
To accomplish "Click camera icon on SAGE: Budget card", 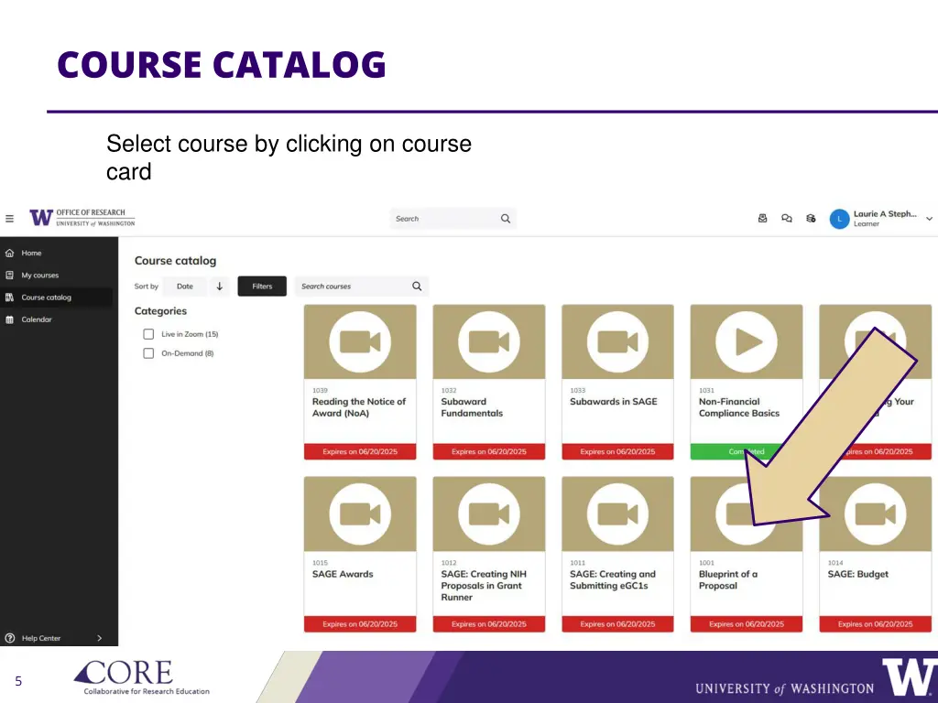I will point(875,514).
